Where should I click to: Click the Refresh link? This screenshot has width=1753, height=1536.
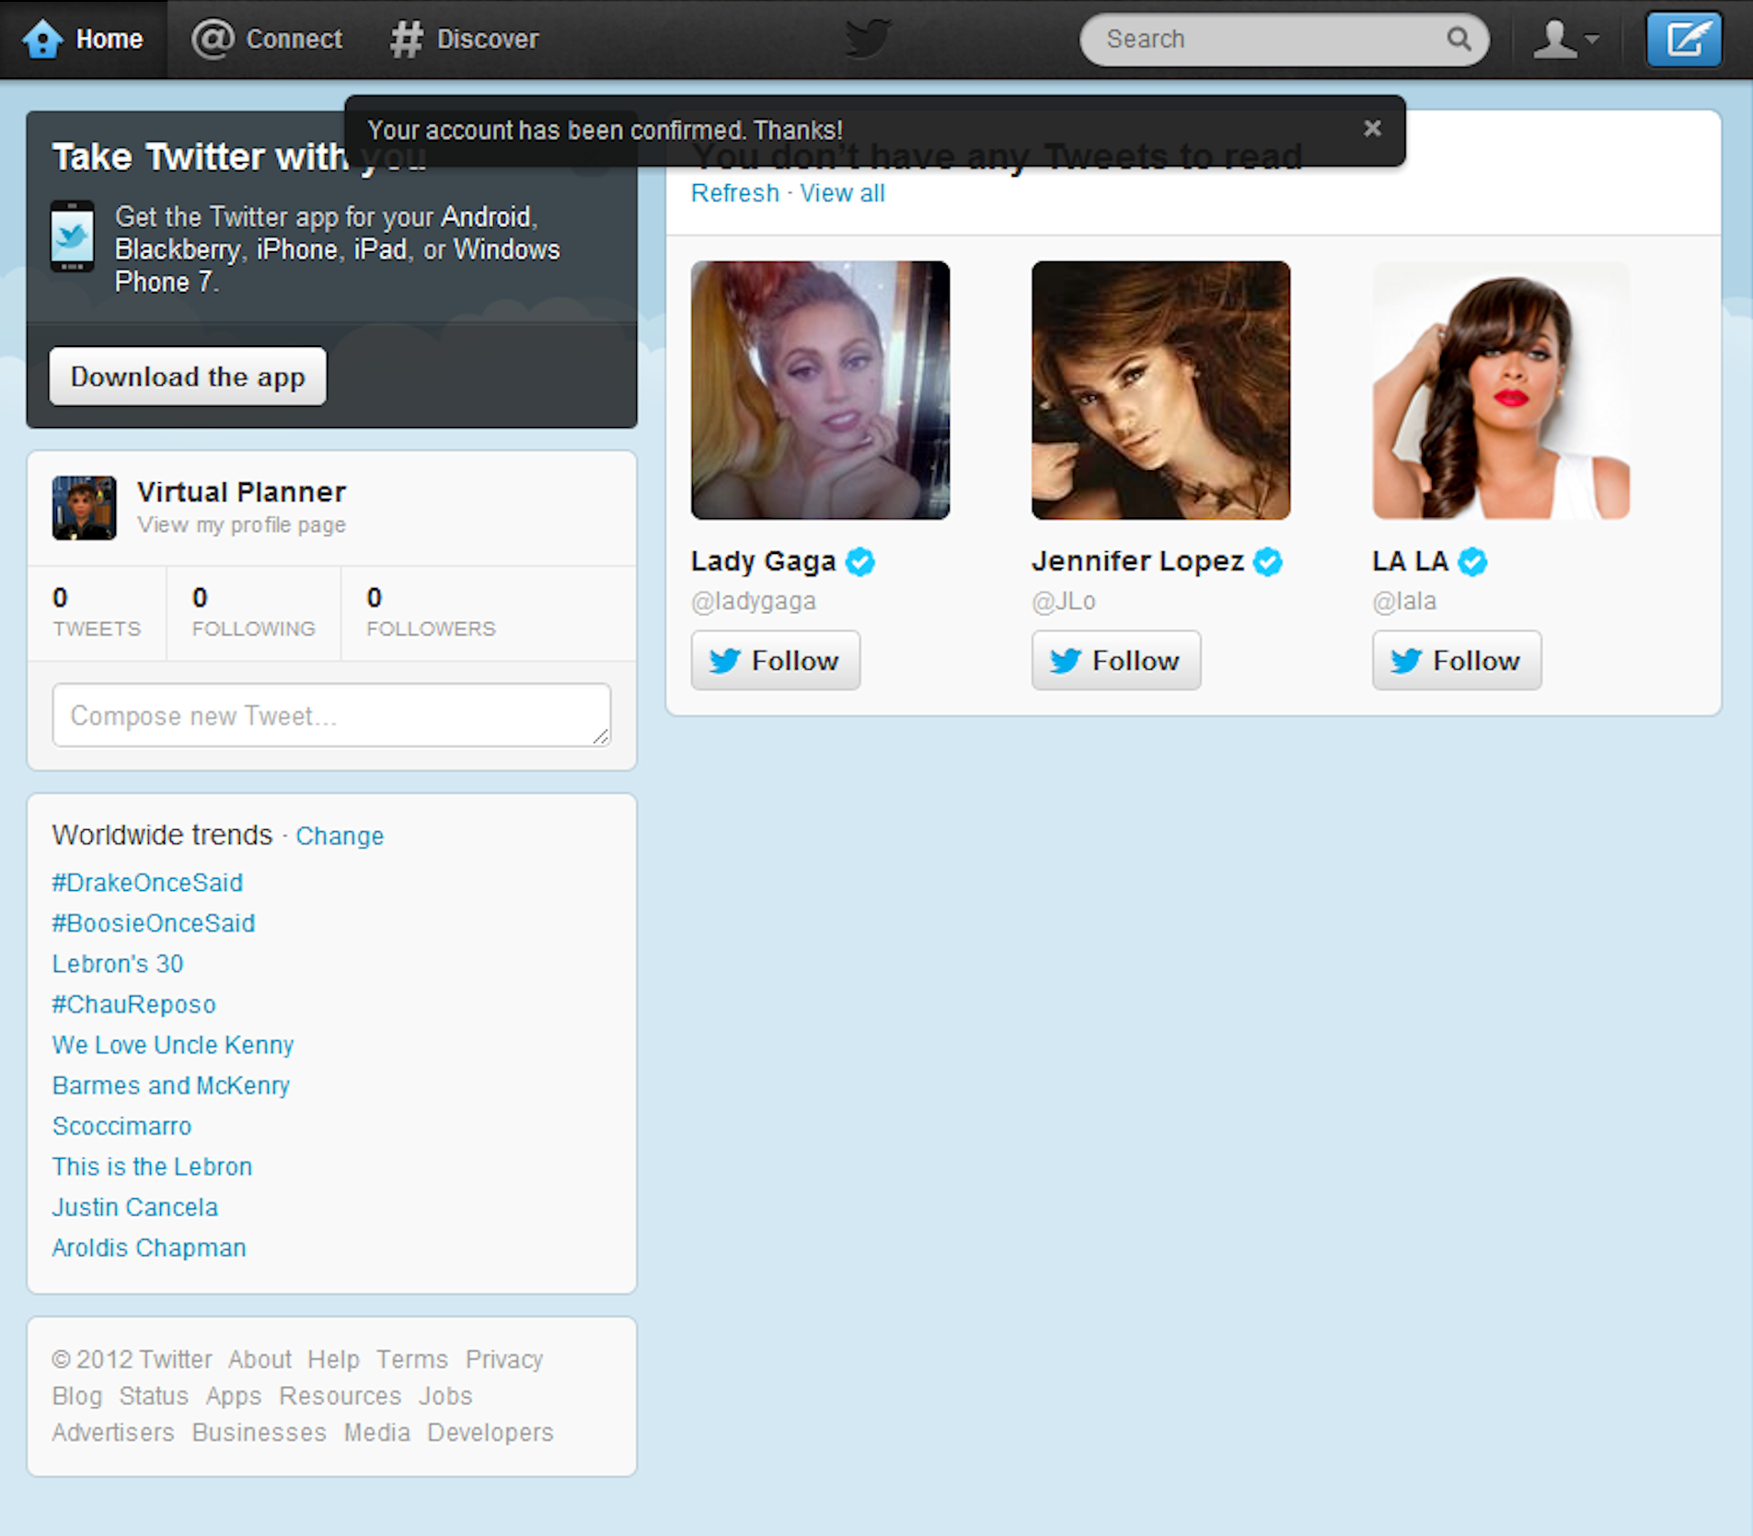click(734, 193)
